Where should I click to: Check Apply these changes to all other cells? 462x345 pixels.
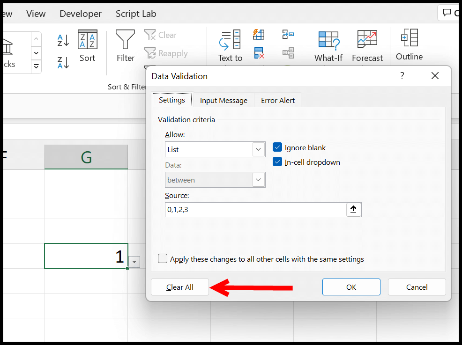point(162,258)
